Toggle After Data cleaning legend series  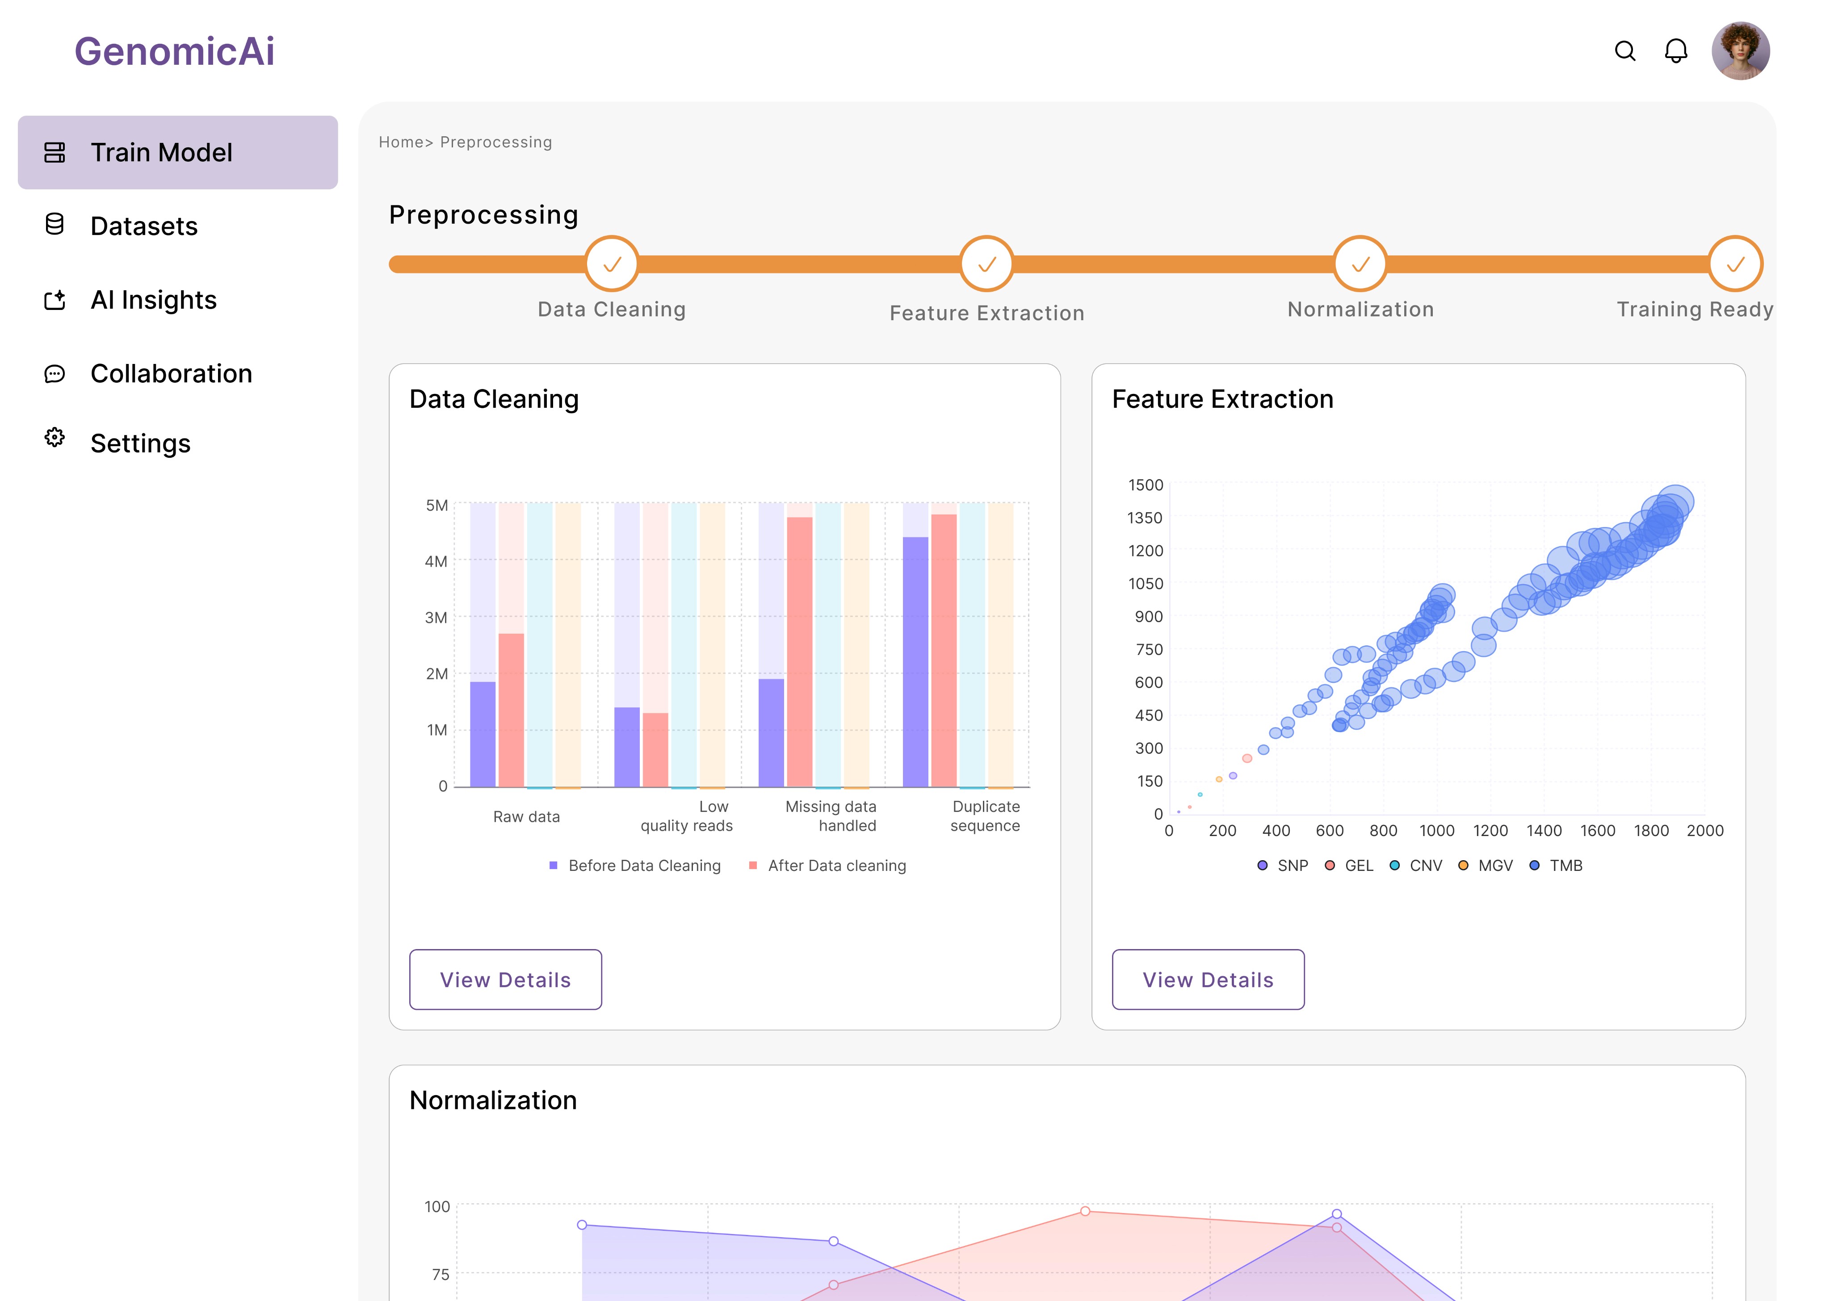[x=828, y=865]
